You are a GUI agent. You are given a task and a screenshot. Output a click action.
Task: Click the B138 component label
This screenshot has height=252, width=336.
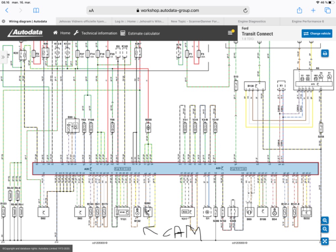point(251,86)
